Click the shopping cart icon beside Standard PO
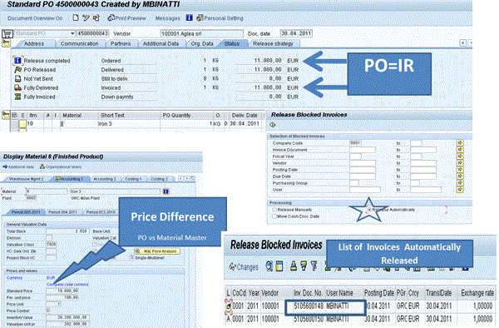The height and width of the screenshot is (328, 499). (7, 33)
